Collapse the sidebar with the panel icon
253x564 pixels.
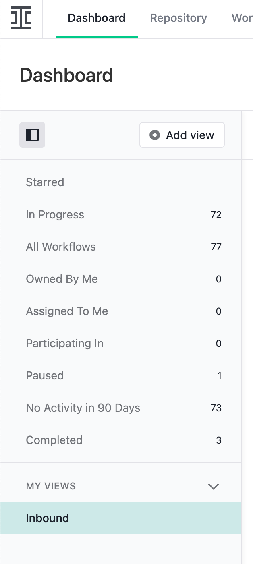coord(32,135)
